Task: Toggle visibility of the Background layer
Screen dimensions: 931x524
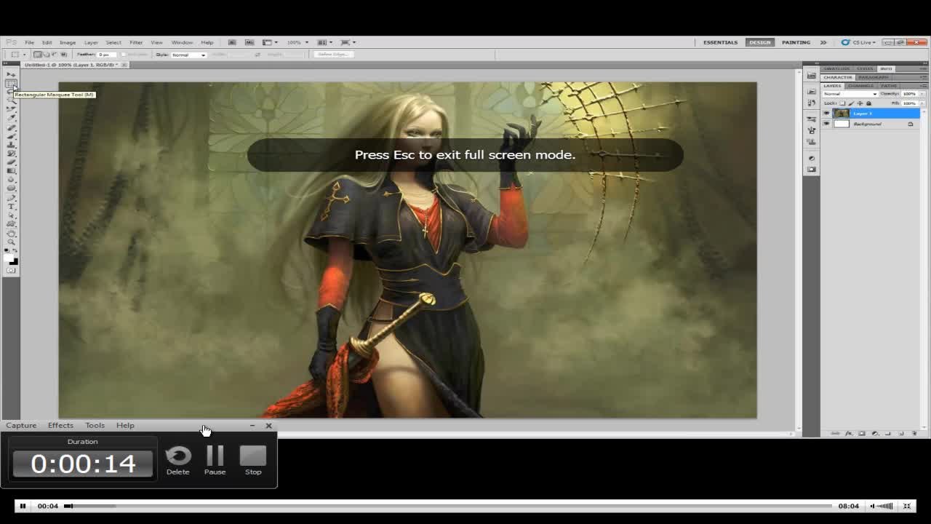Action: click(x=826, y=124)
